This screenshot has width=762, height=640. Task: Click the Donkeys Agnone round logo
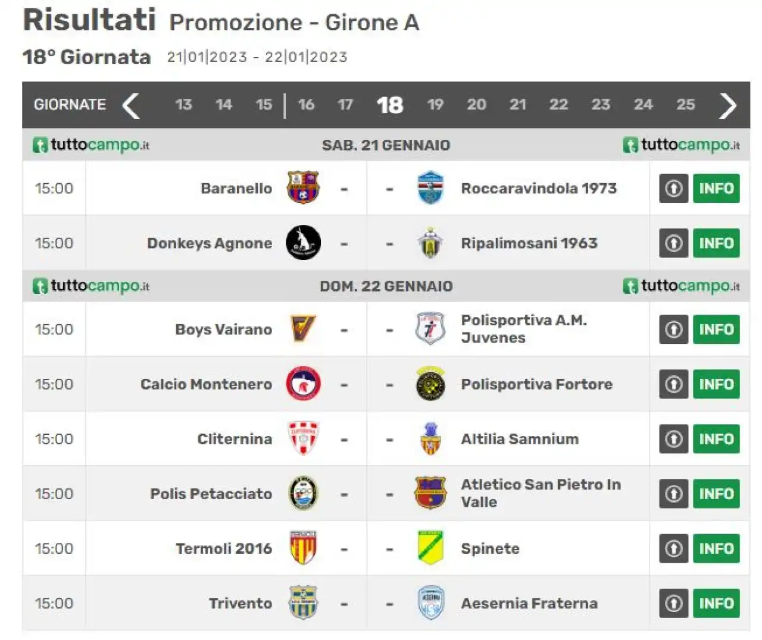[x=303, y=243]
